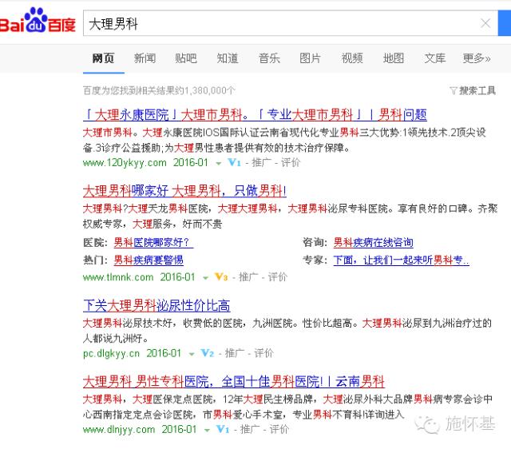
Task: Switch to the 新闻 tab
Action: [x=145, y=58]
